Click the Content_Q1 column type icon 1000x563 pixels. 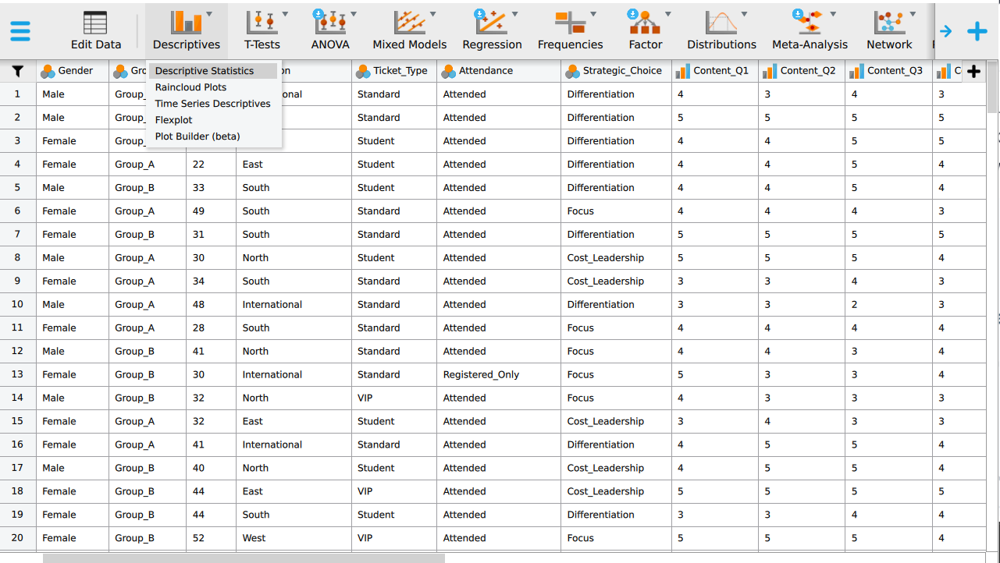(x=683, y=71)
